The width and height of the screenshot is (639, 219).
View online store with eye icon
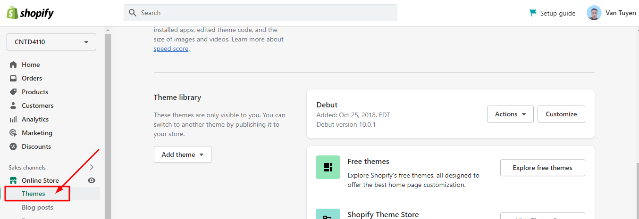coord(92,180)
